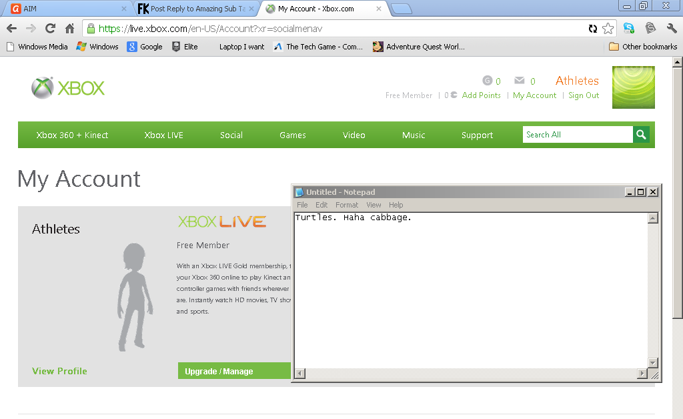This screenshot has height=419, width=683.
Task: Click the Upgrade / Manage button
Action: [x=234, y=371]
